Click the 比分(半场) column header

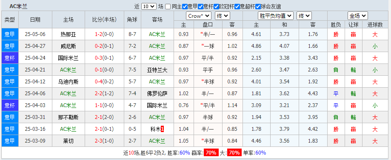(105, 19)
